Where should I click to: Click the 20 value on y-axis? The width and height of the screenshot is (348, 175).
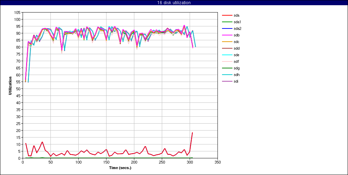[19, 131]
